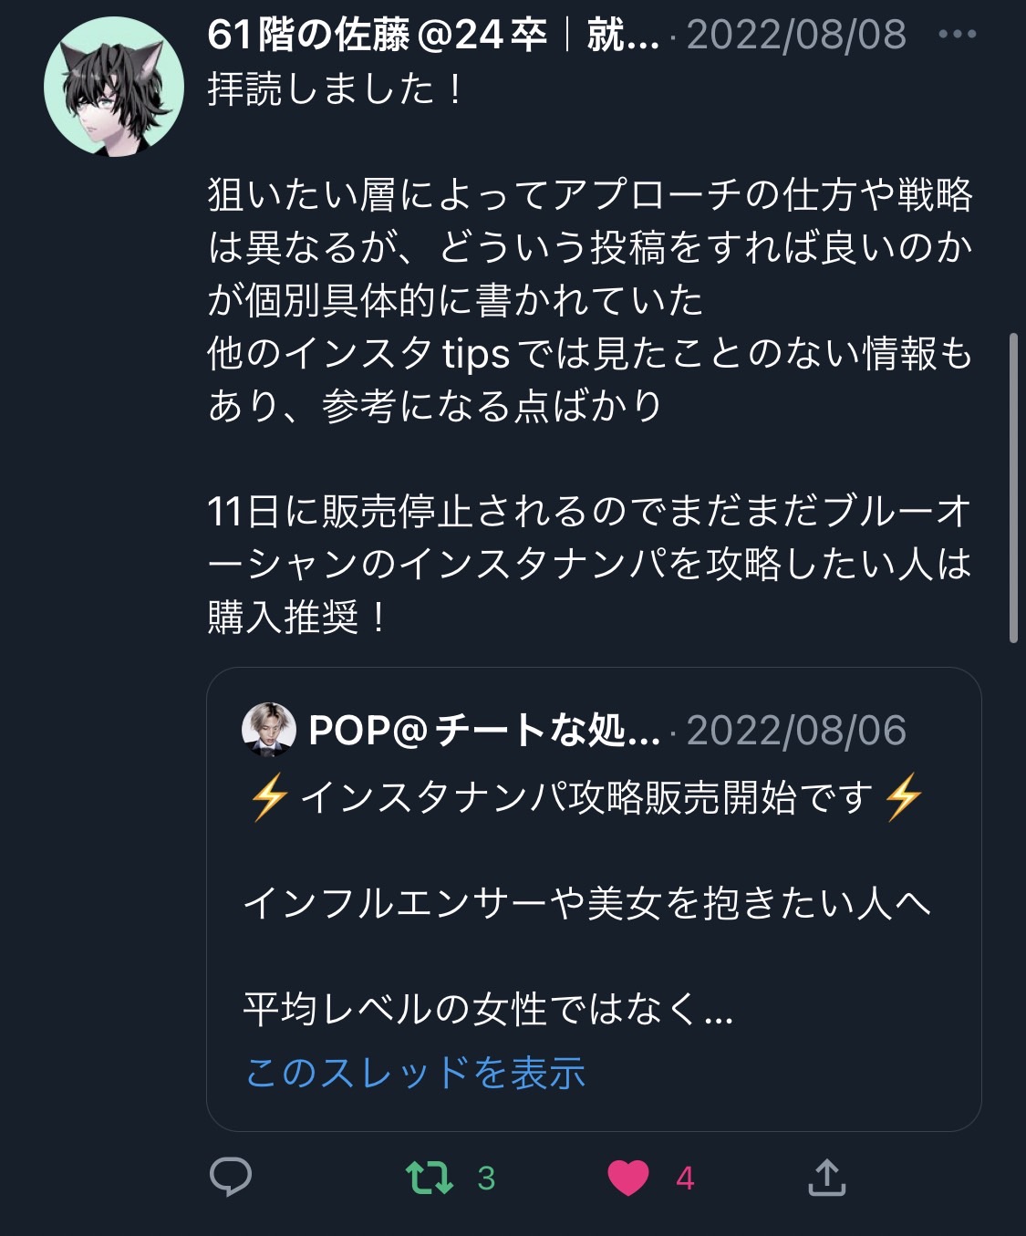This screenshot has height=1236, width=1026.
Task: Open the three-dot more options menu
Action: tap(958, 35)
